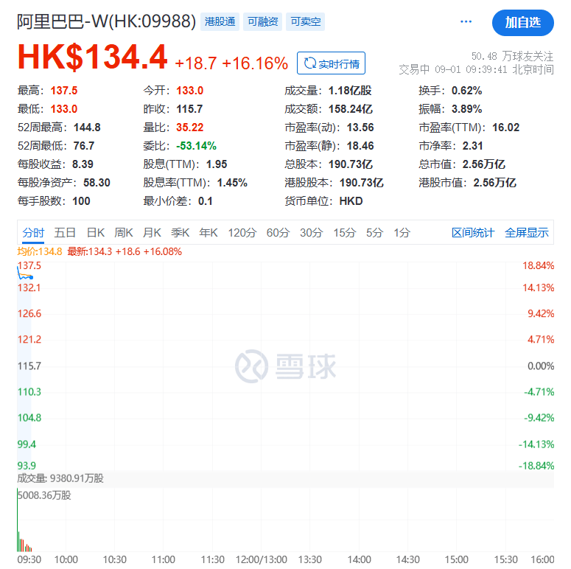Click the 市盈率(静) value 18.46
571x569 pixels.
pos(360,146)
